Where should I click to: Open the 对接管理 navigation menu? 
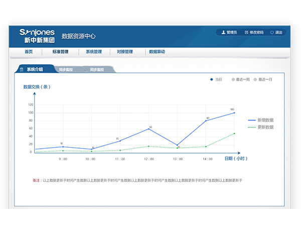tap(125, 52)
